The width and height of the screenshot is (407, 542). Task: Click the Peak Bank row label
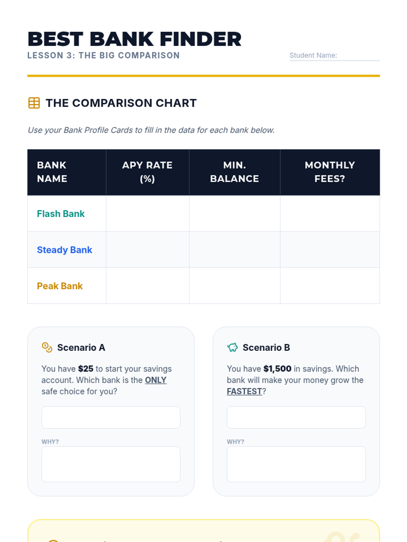pos(60,286)
